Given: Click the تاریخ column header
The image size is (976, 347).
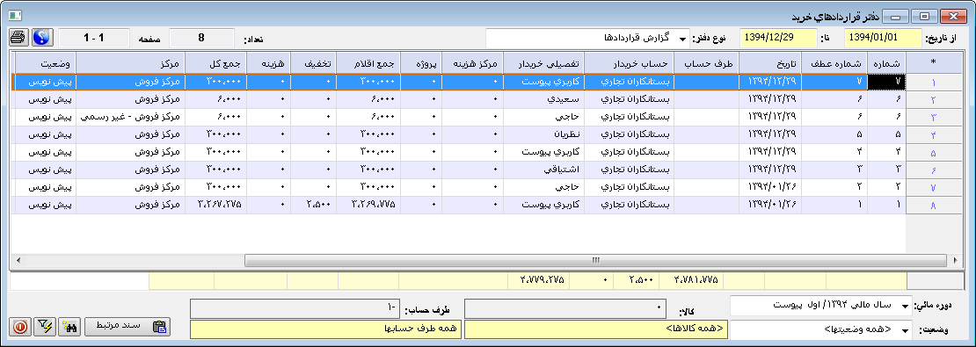Looking at the screenshot, I should coord(770,63).
